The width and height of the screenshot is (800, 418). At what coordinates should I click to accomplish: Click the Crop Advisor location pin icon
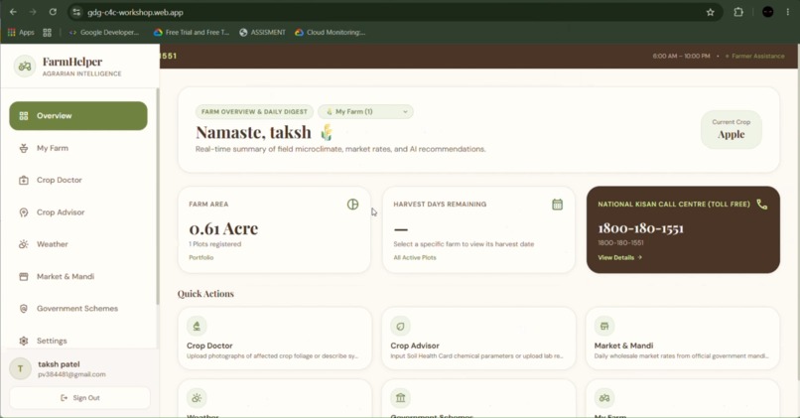click(x=24, y=212)
